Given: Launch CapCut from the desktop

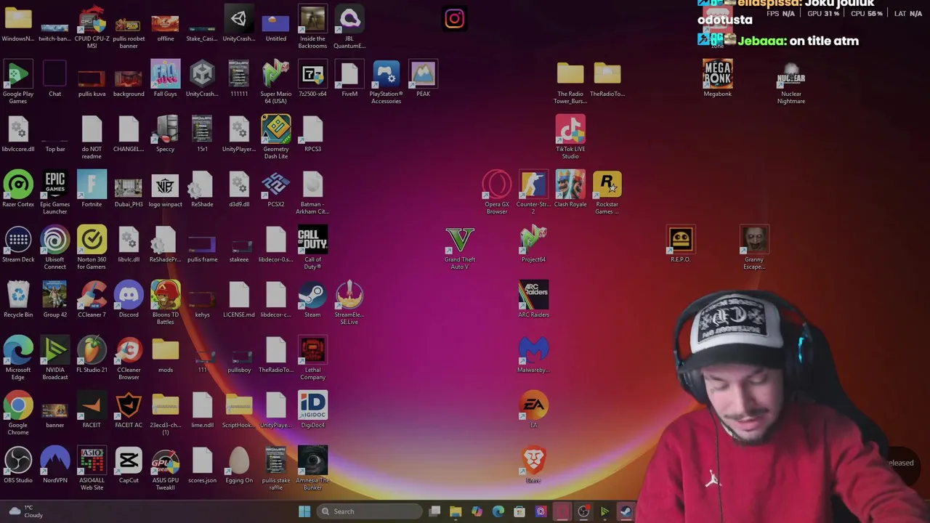Looking at the screenshot, I should point(129,465).
